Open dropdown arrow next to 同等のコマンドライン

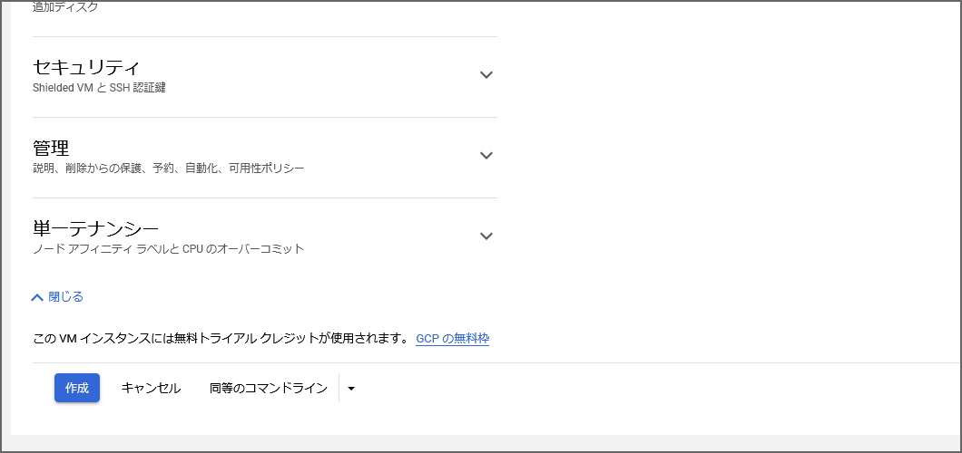[x=351, y=388]
